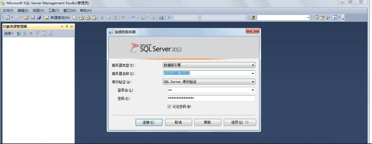Click the Refresh icon in Object Explorer
Viewport: 372px width, 144px height.
pyautogui.click(x=44, y=33)
